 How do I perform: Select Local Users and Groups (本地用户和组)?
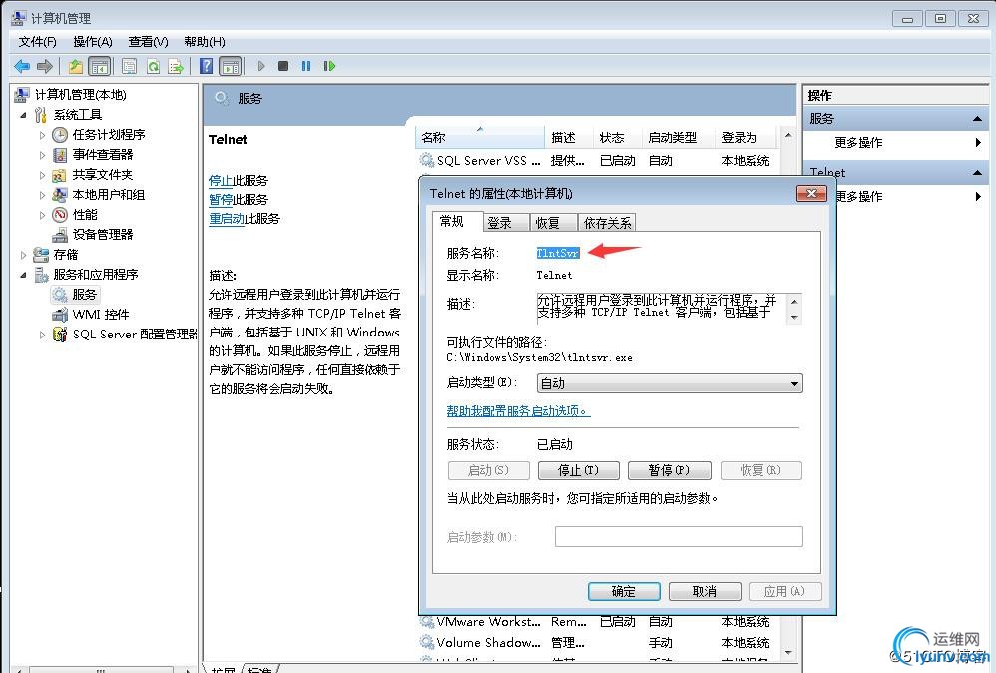tap(109, 195)
